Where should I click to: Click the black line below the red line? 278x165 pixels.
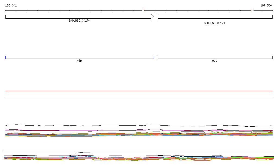139,99
